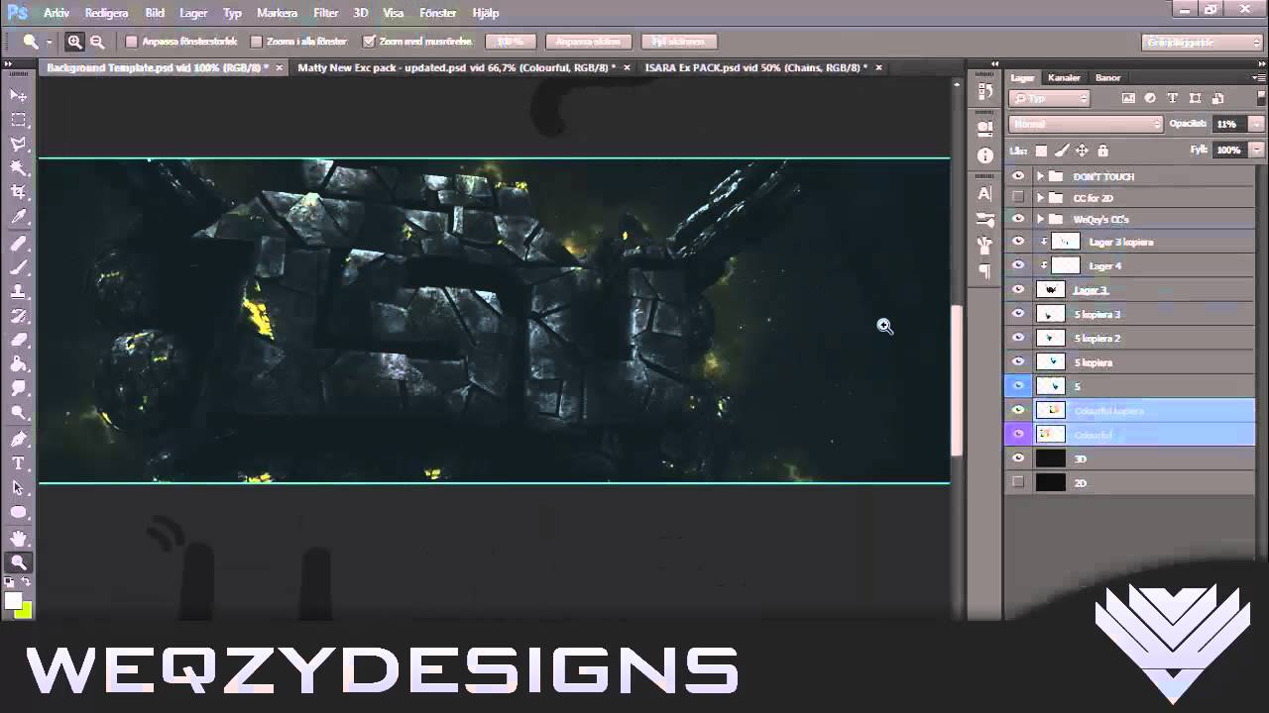1269x713 pixels.
Task: Open the Fyll slider dropdown arrow
Action: pos(1256,151)
